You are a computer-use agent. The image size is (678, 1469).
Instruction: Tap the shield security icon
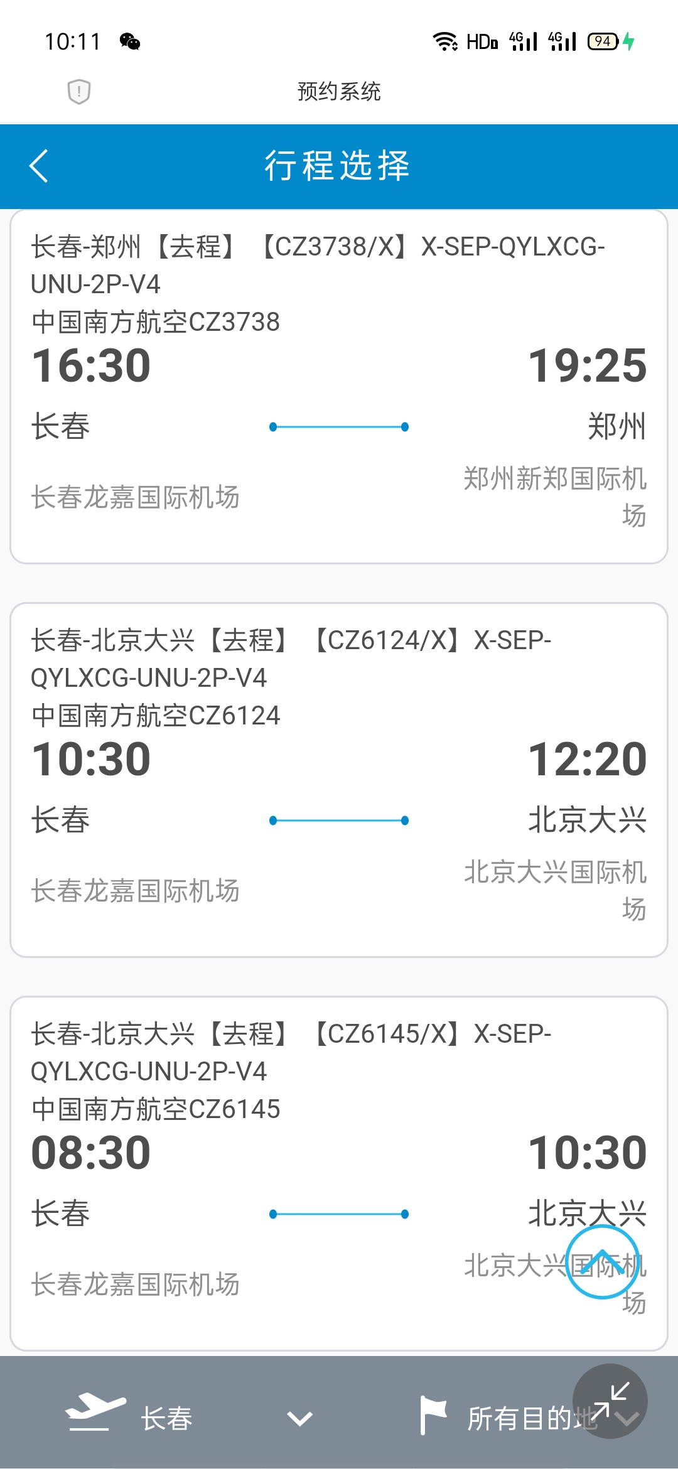[79, 92]
